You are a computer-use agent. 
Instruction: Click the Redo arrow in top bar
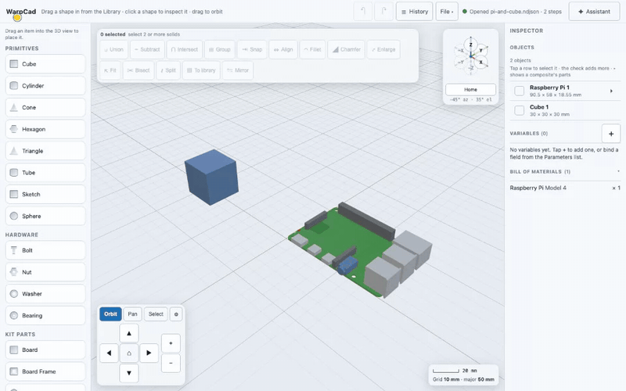coord(383,12)
